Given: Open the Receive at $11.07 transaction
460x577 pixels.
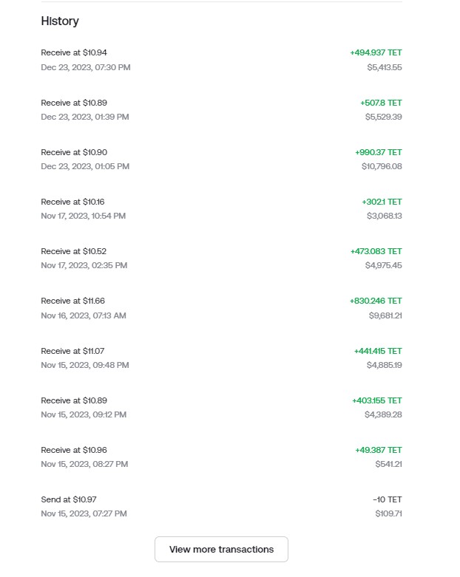Looking at the screenshot, I should pos(72,351).
